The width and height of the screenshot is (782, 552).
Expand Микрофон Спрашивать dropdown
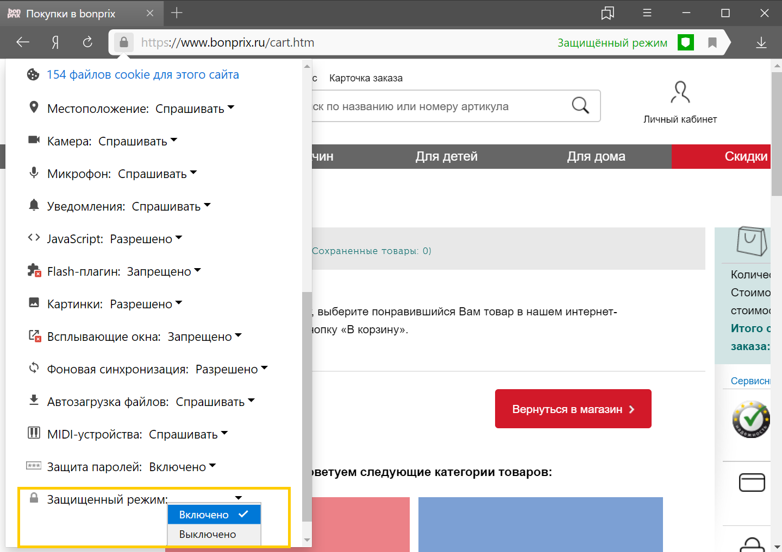[x=158, y=174]
